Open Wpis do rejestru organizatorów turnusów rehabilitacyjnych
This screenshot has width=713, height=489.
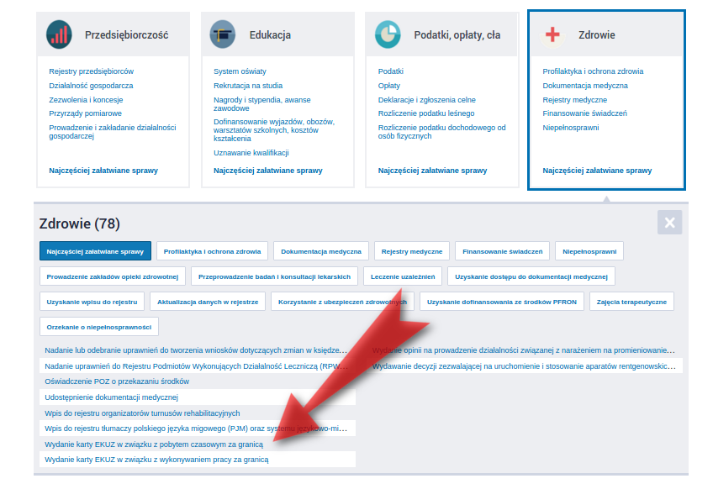[x=142, y=413]
